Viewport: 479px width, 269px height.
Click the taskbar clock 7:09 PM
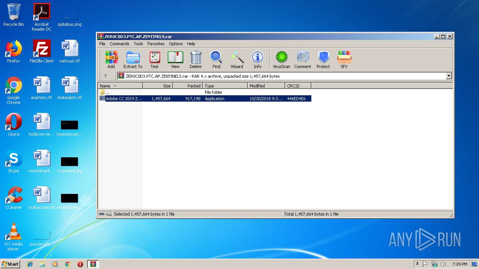460,264
